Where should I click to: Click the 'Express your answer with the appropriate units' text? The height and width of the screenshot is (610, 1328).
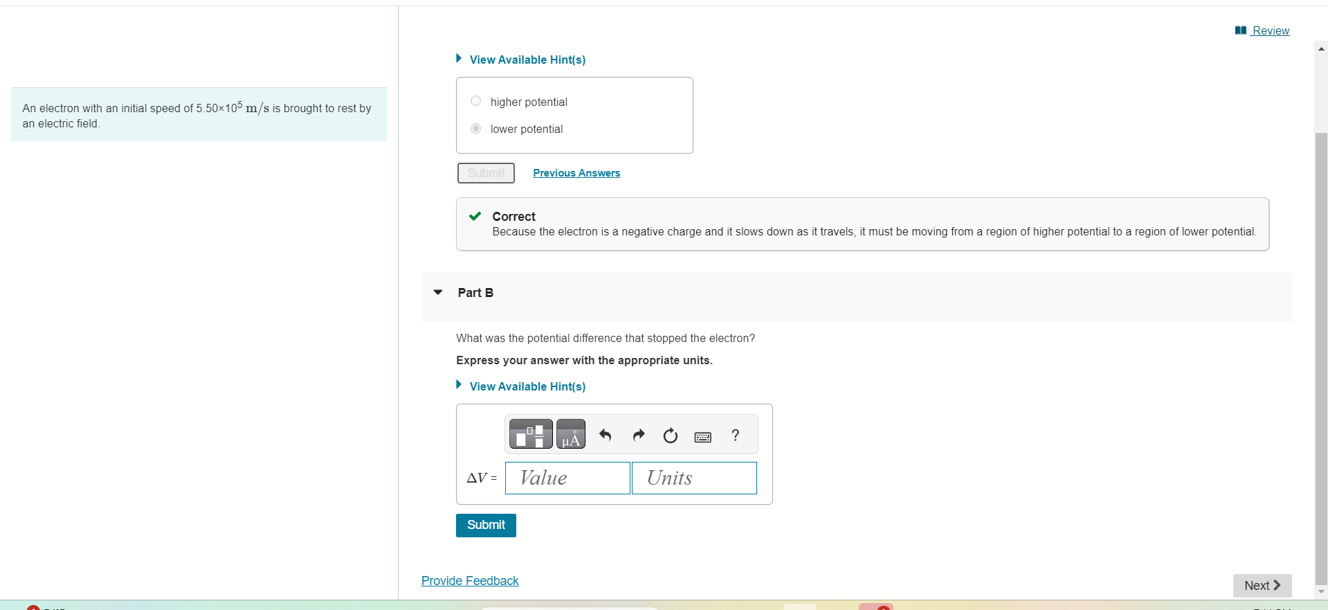(x=584, y=361)
